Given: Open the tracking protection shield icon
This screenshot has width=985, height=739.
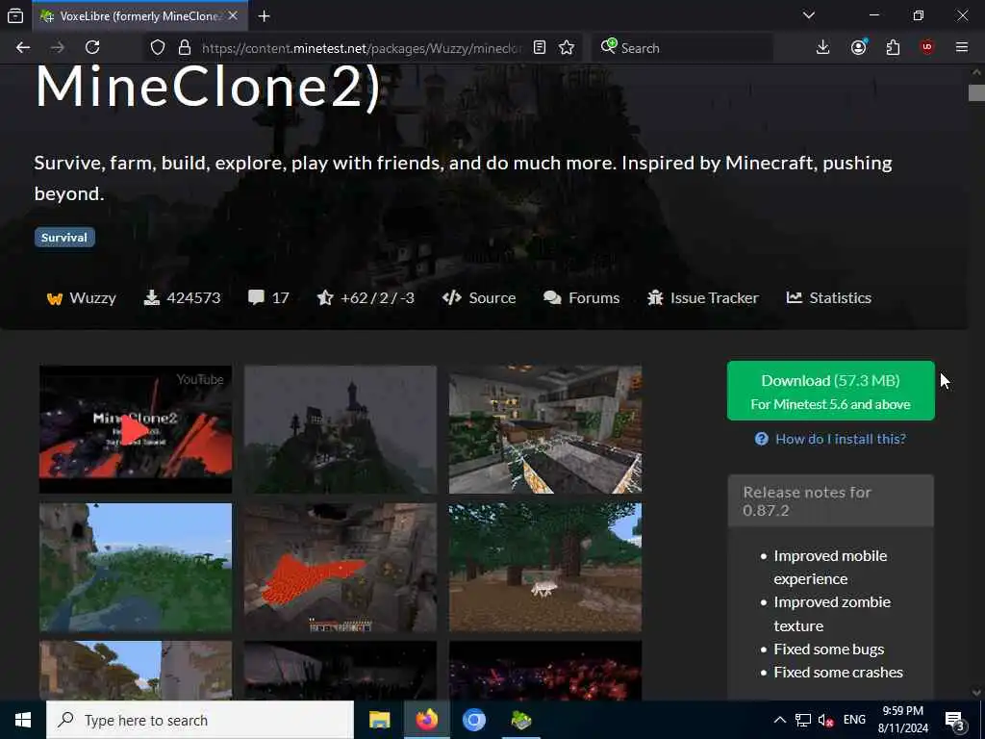Looking at the screenshot, I should pyautogui.click(x=158, y=48).
